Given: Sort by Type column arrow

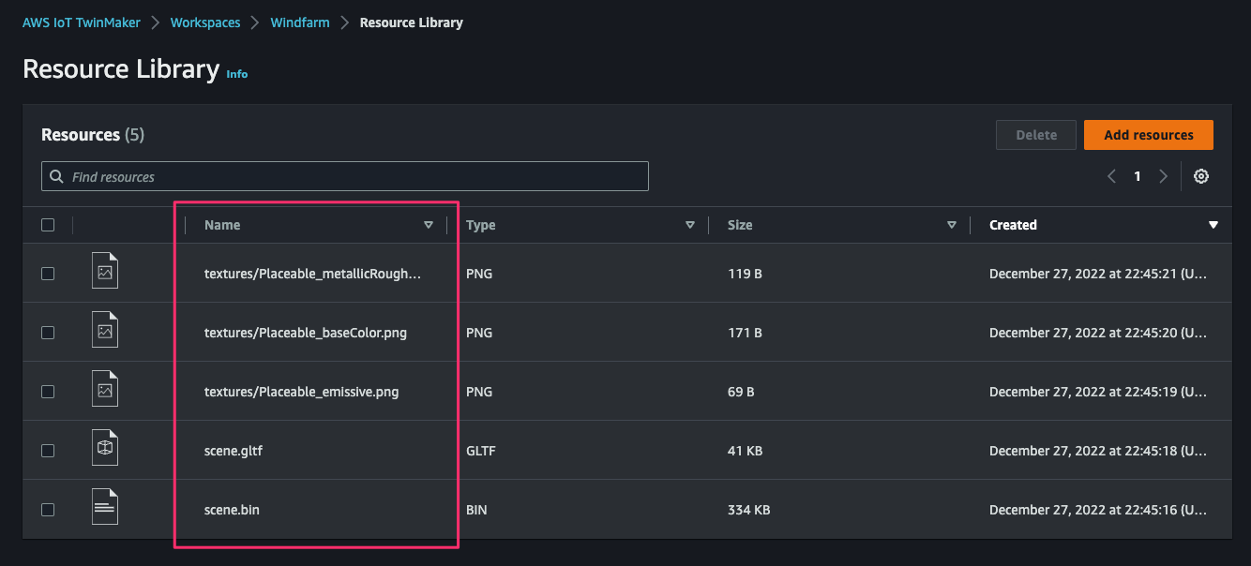Looking at the screenshot, I should (x=690, y=225).
